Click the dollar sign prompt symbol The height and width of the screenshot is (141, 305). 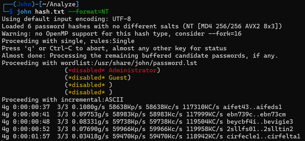11,12
